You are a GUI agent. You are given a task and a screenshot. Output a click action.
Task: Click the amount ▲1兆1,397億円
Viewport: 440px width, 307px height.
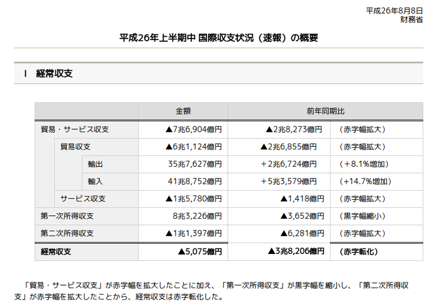coord(194,234)
